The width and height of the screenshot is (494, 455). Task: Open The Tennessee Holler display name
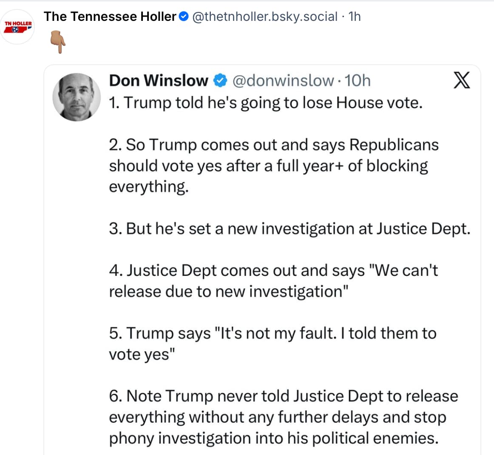[110, 17]
